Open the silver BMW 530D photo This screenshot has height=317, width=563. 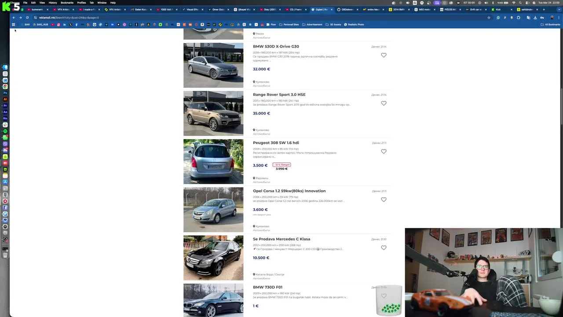[x=213, y=65]
